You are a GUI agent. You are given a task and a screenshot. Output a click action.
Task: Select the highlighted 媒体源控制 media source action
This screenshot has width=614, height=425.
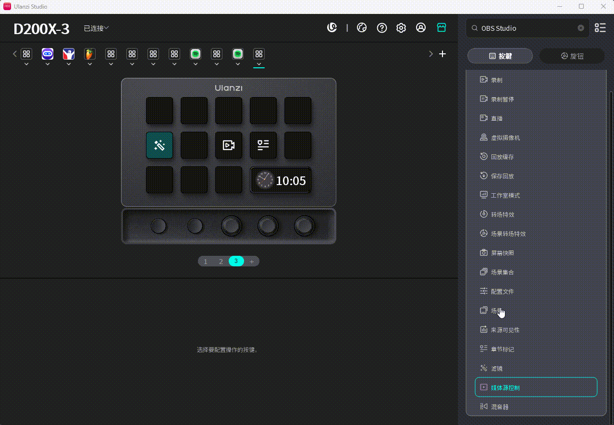pos(536,387)
